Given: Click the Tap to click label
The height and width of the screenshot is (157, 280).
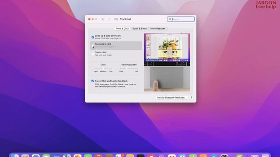Looking at the screenshot, I should pyautogui.click(x=101, y=52).
